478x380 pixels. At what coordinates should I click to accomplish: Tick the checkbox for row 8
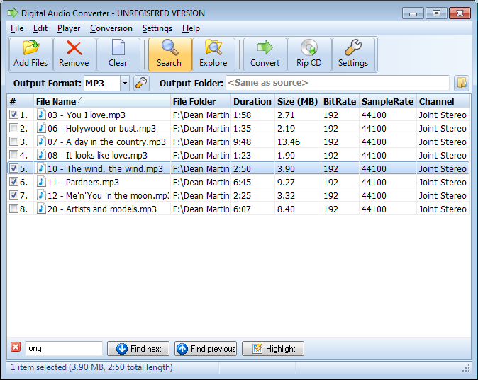[13, 209]
